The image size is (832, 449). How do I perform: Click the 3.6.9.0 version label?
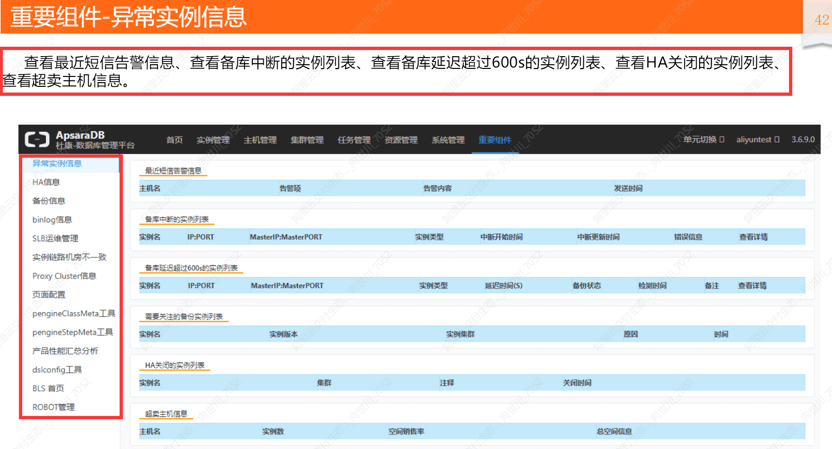point(803,139)
